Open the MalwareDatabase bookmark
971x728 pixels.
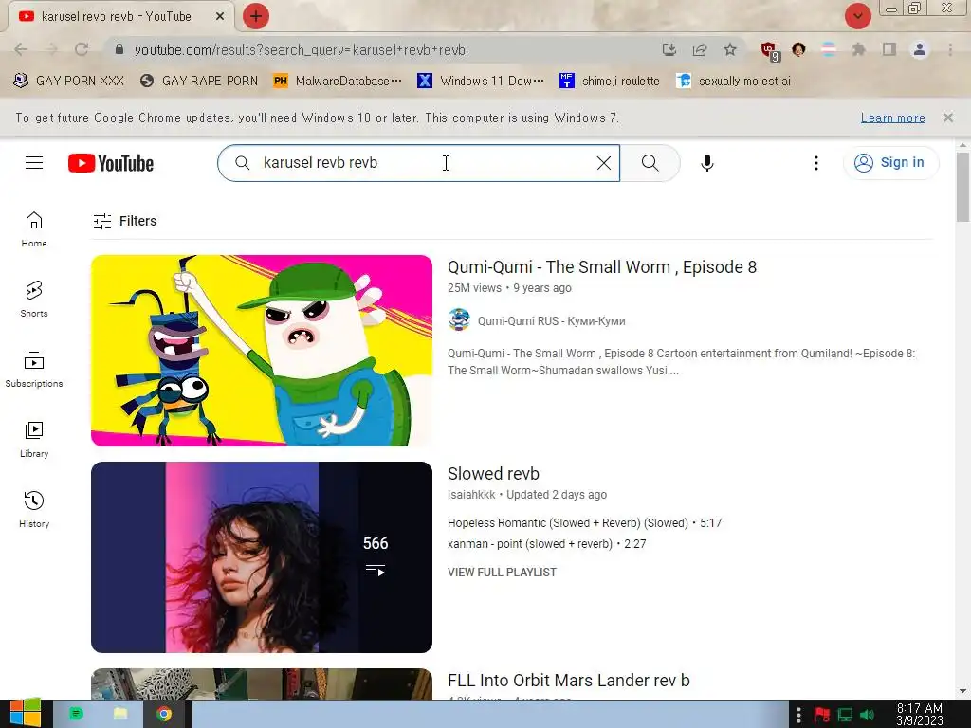(338, 82)
